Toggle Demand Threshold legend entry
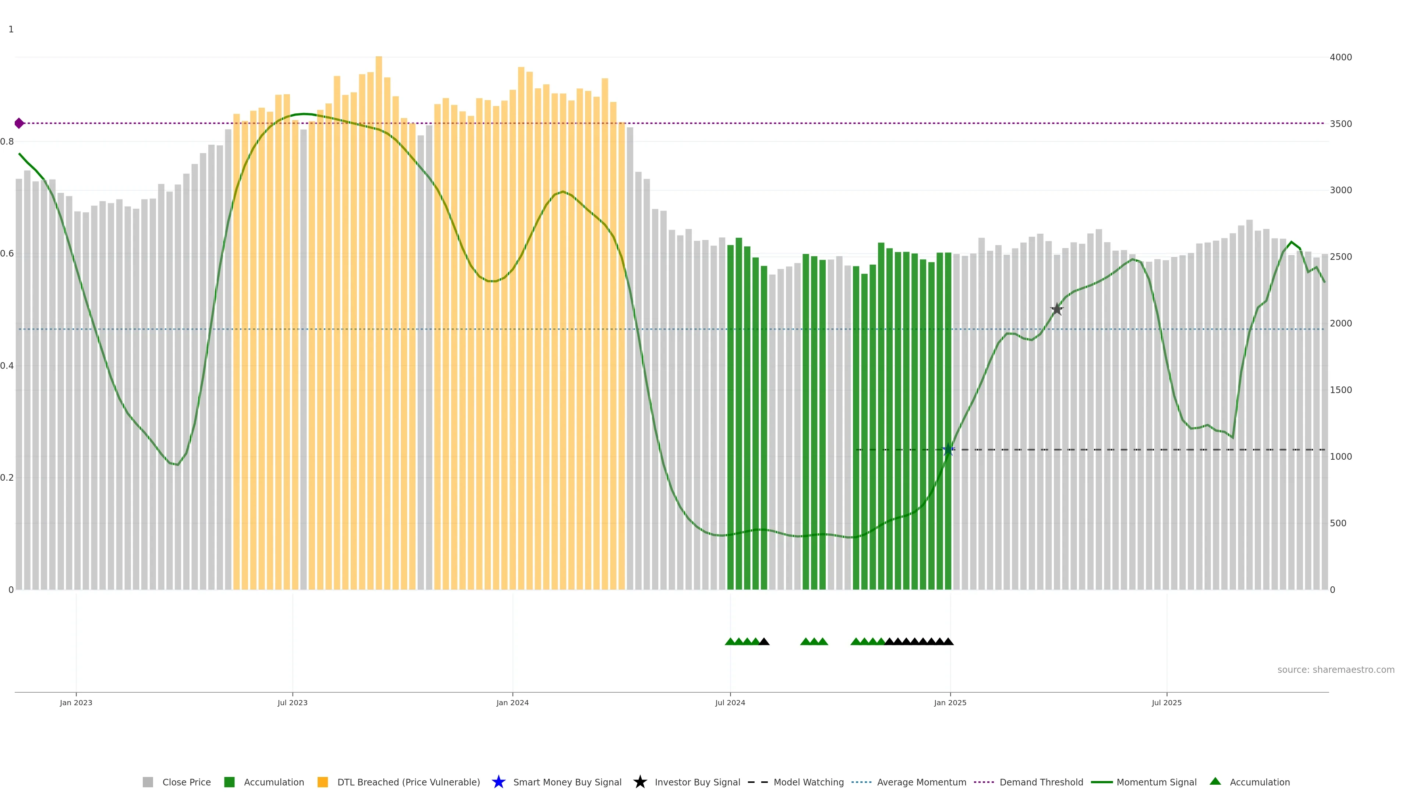The image size is (1413, 795). coord(1041,782)
